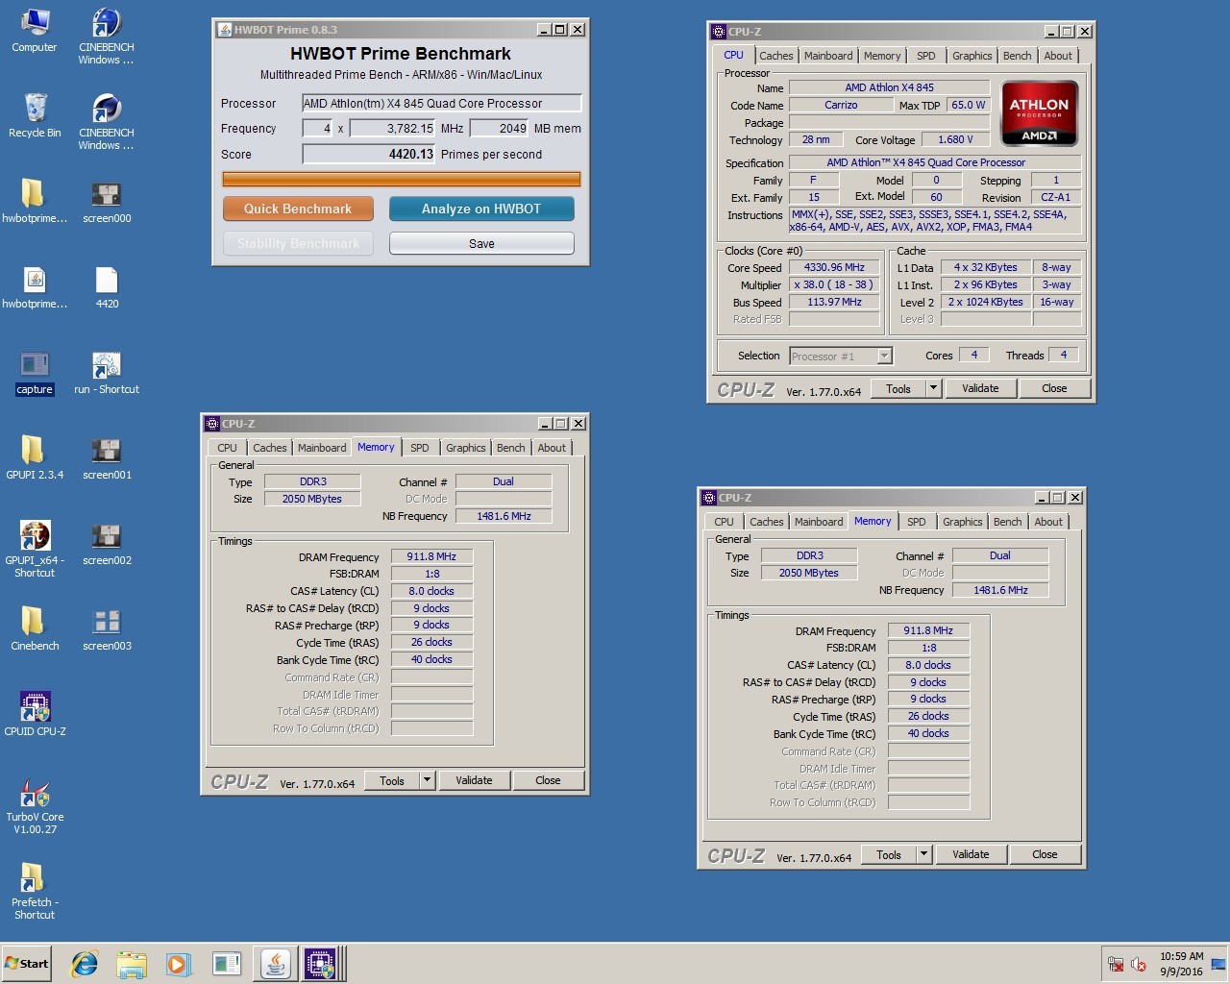
Task: Select the GPUPI 2.3.4 folder icon
Action: coord(35,457)
